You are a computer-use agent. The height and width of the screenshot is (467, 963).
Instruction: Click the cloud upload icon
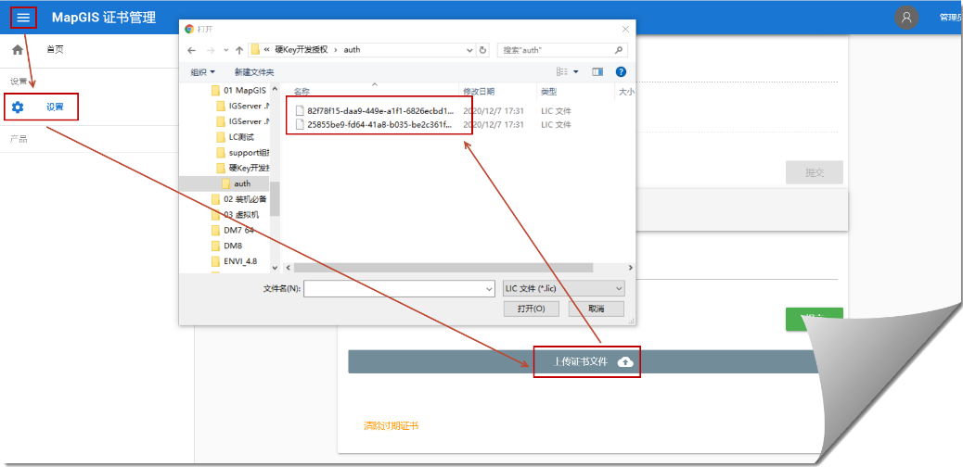pos(625,361)
